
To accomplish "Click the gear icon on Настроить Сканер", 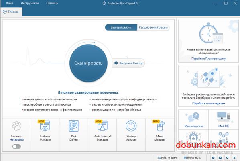I will click(116, 63).
